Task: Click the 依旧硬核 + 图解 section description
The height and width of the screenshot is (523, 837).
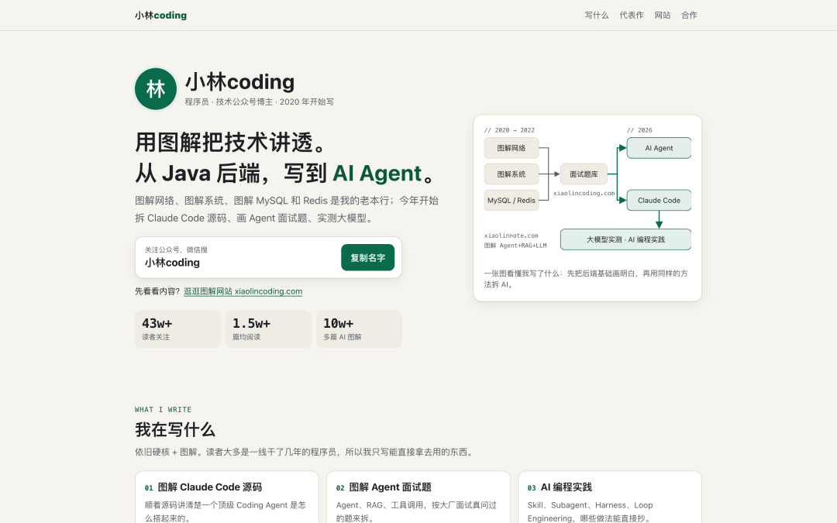Action: pyautogui.click(x=304, y=452)
